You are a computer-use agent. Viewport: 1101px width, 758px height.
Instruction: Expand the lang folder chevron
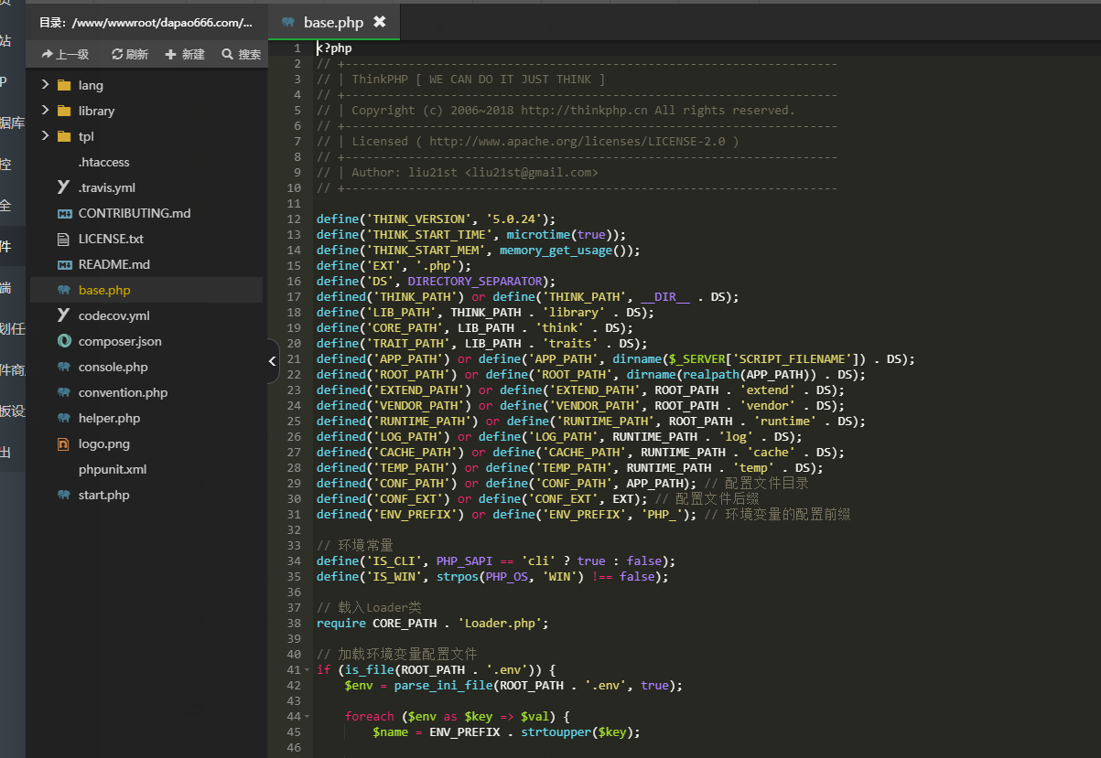(45, 85)
